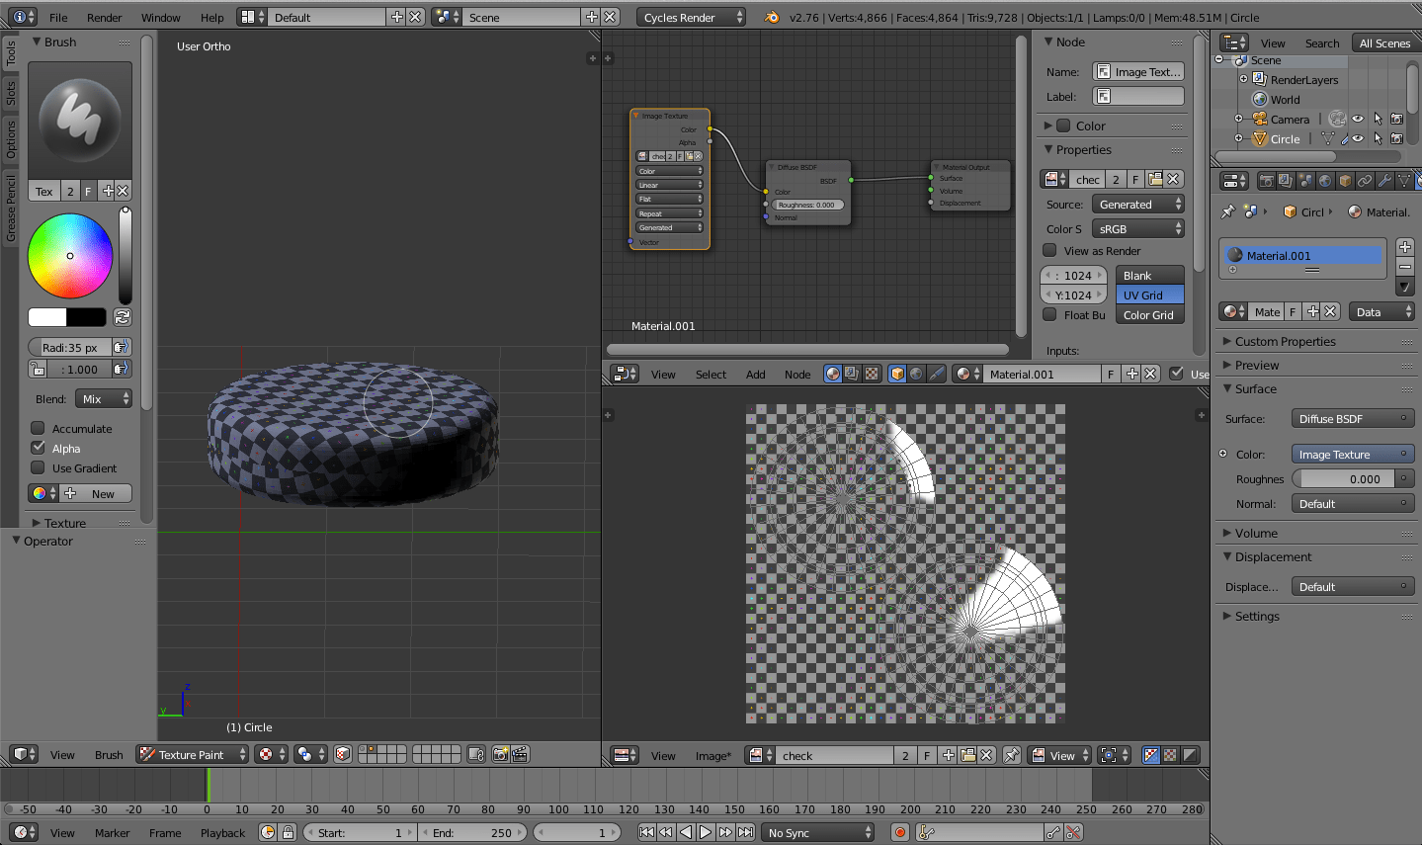Click the OpenGL render camera icon
Screen dimensions: 1422x845
coord(500,754)
